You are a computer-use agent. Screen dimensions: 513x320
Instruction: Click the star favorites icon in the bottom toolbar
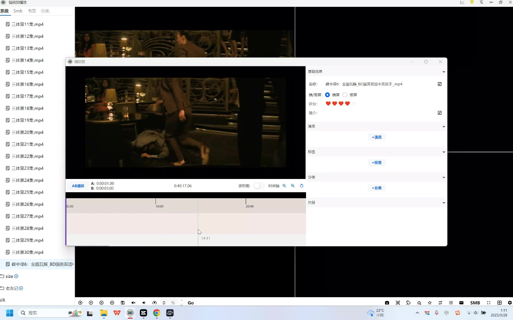[430, 303]
